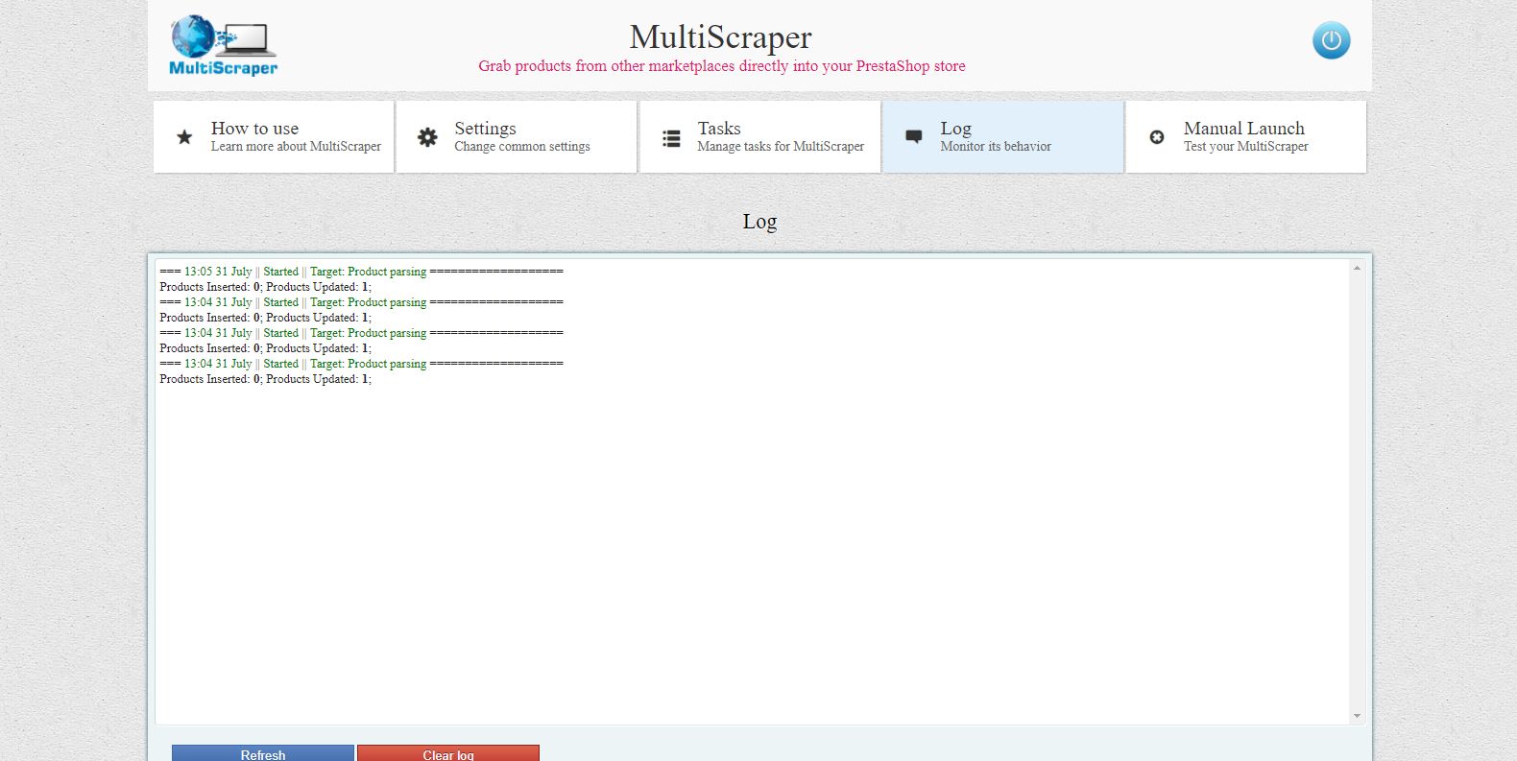This screenshot has width=1517, height=761.
Task: Open the Manual Launch tab
Action: click(x=1246, y=136)
